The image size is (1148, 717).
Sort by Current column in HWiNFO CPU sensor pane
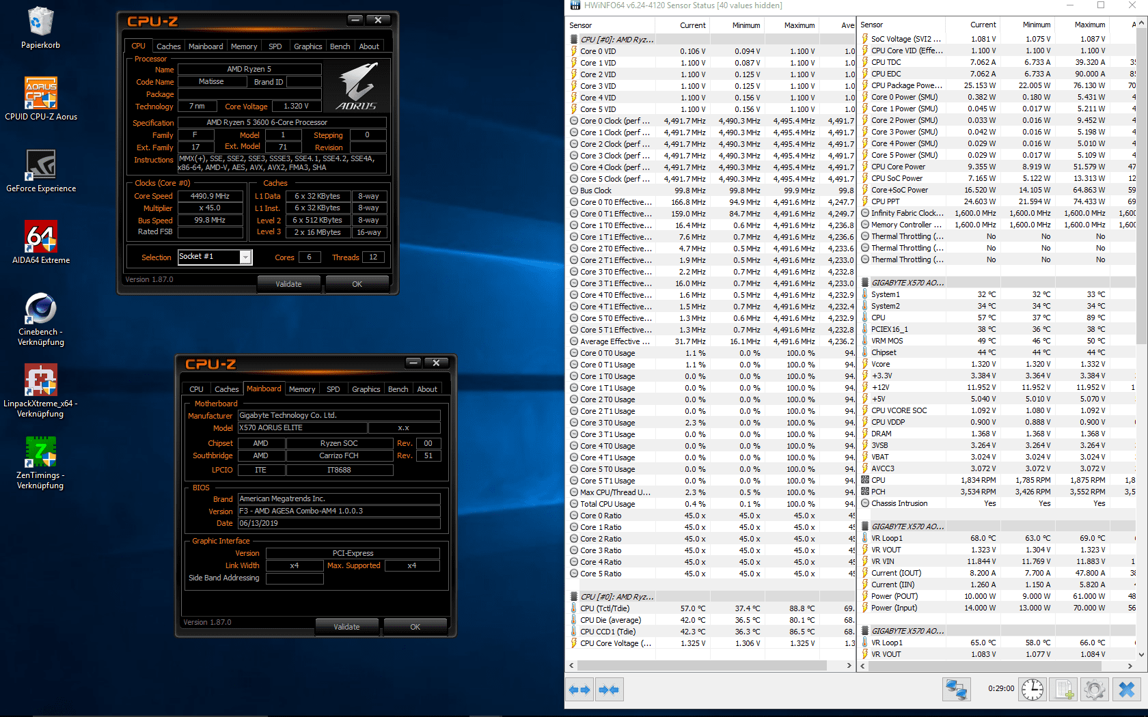[683, 25]
